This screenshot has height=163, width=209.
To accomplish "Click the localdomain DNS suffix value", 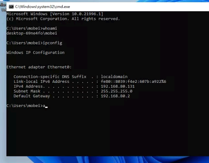I will pos(114,77).
